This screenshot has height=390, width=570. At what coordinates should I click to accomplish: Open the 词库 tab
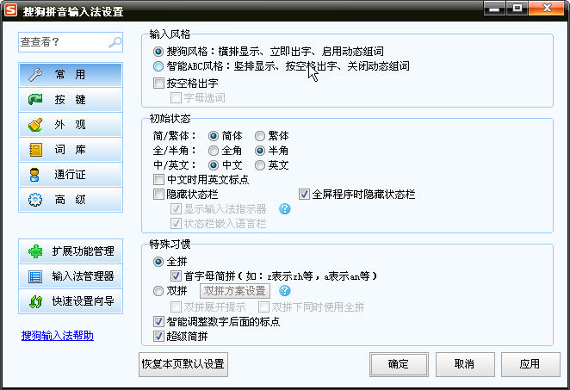pyautogui.click(x=71, y=150)
